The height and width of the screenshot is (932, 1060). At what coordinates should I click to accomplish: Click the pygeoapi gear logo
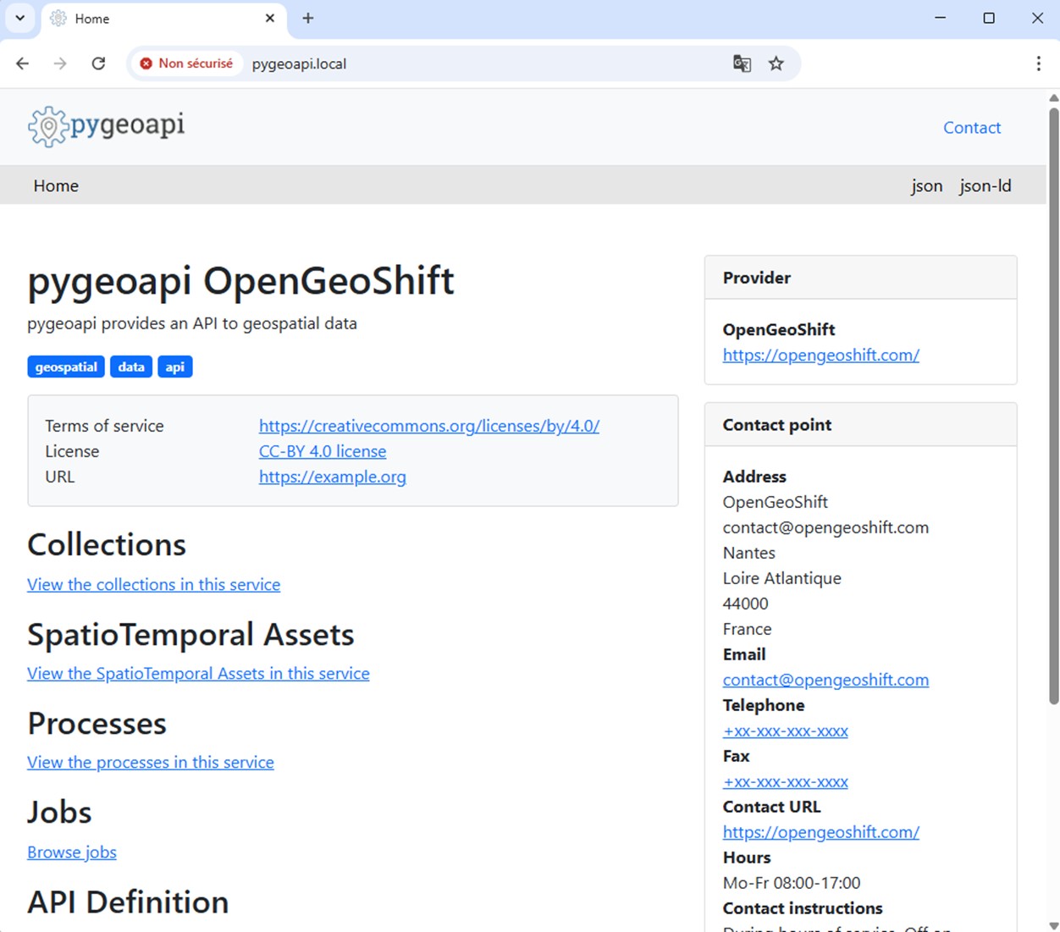tap(47, 126)
